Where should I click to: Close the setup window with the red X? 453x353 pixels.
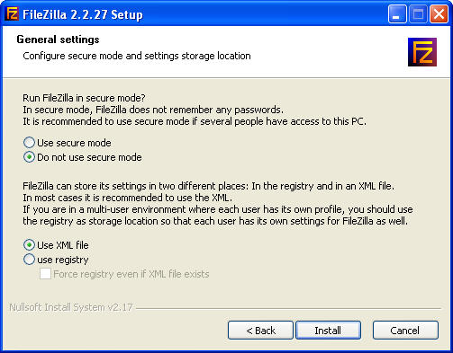pyautogui.click(x=439, y=14)
